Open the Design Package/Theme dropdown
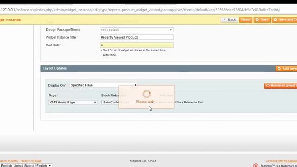297x167 pixels. coord(136,30)
